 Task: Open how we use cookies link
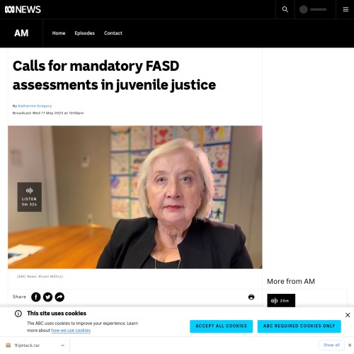[x=71, y=331]
